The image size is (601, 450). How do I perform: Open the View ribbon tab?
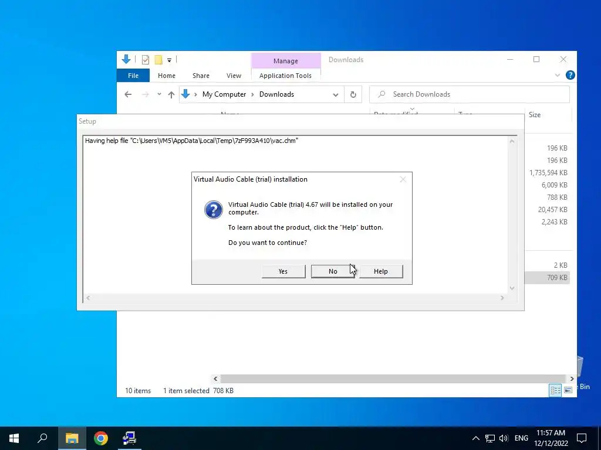click(x=234, y=76)
